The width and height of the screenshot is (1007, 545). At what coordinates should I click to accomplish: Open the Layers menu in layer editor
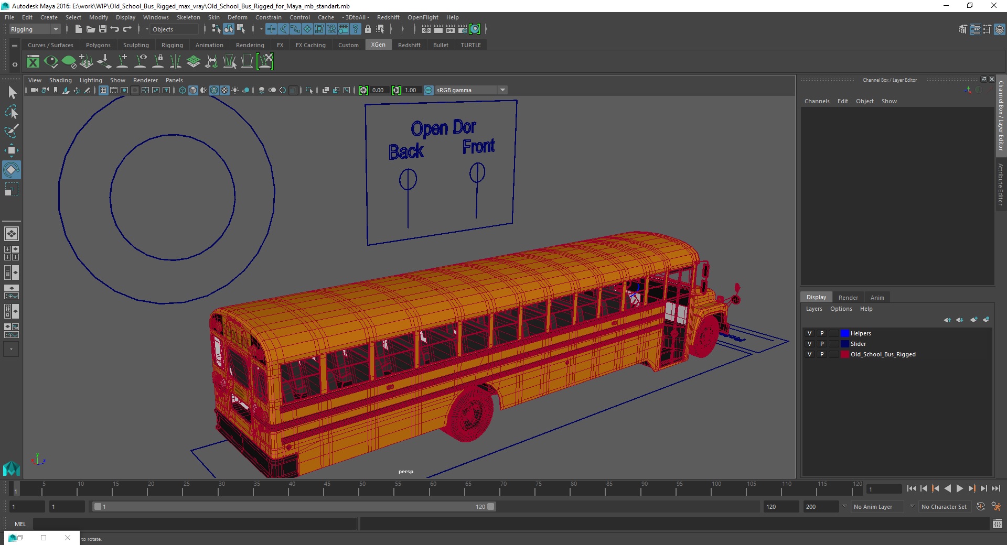(x=814, y=309)
